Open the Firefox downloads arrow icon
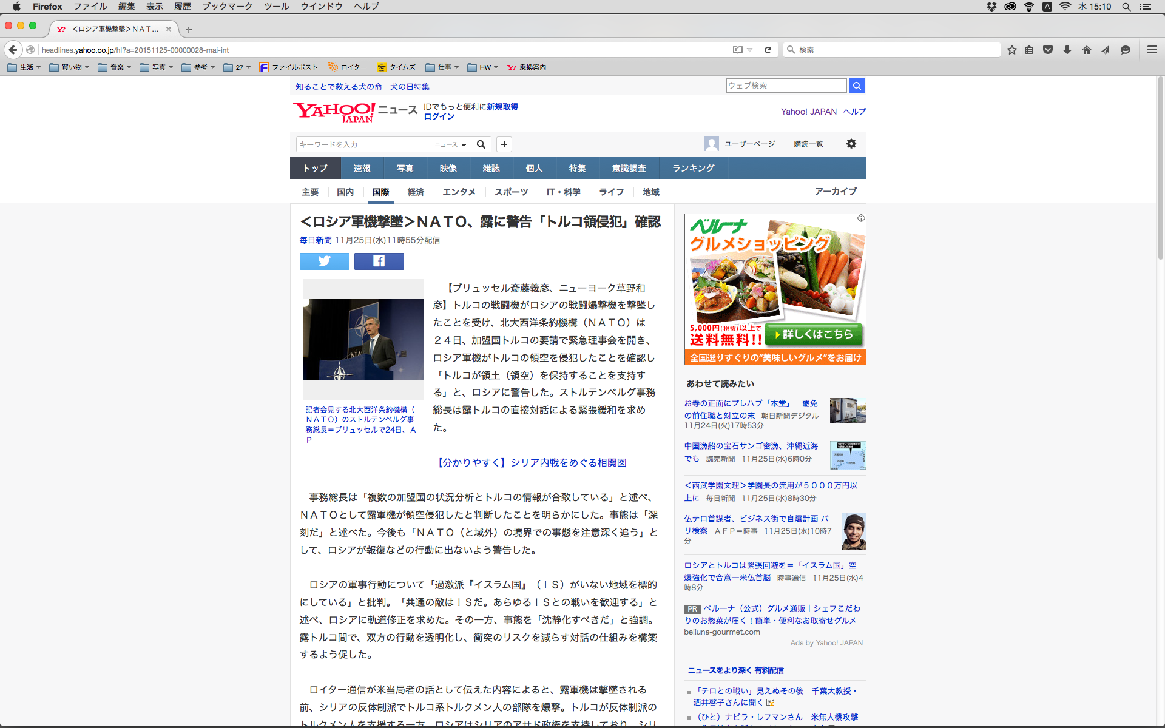 [x=1067, y=50]
